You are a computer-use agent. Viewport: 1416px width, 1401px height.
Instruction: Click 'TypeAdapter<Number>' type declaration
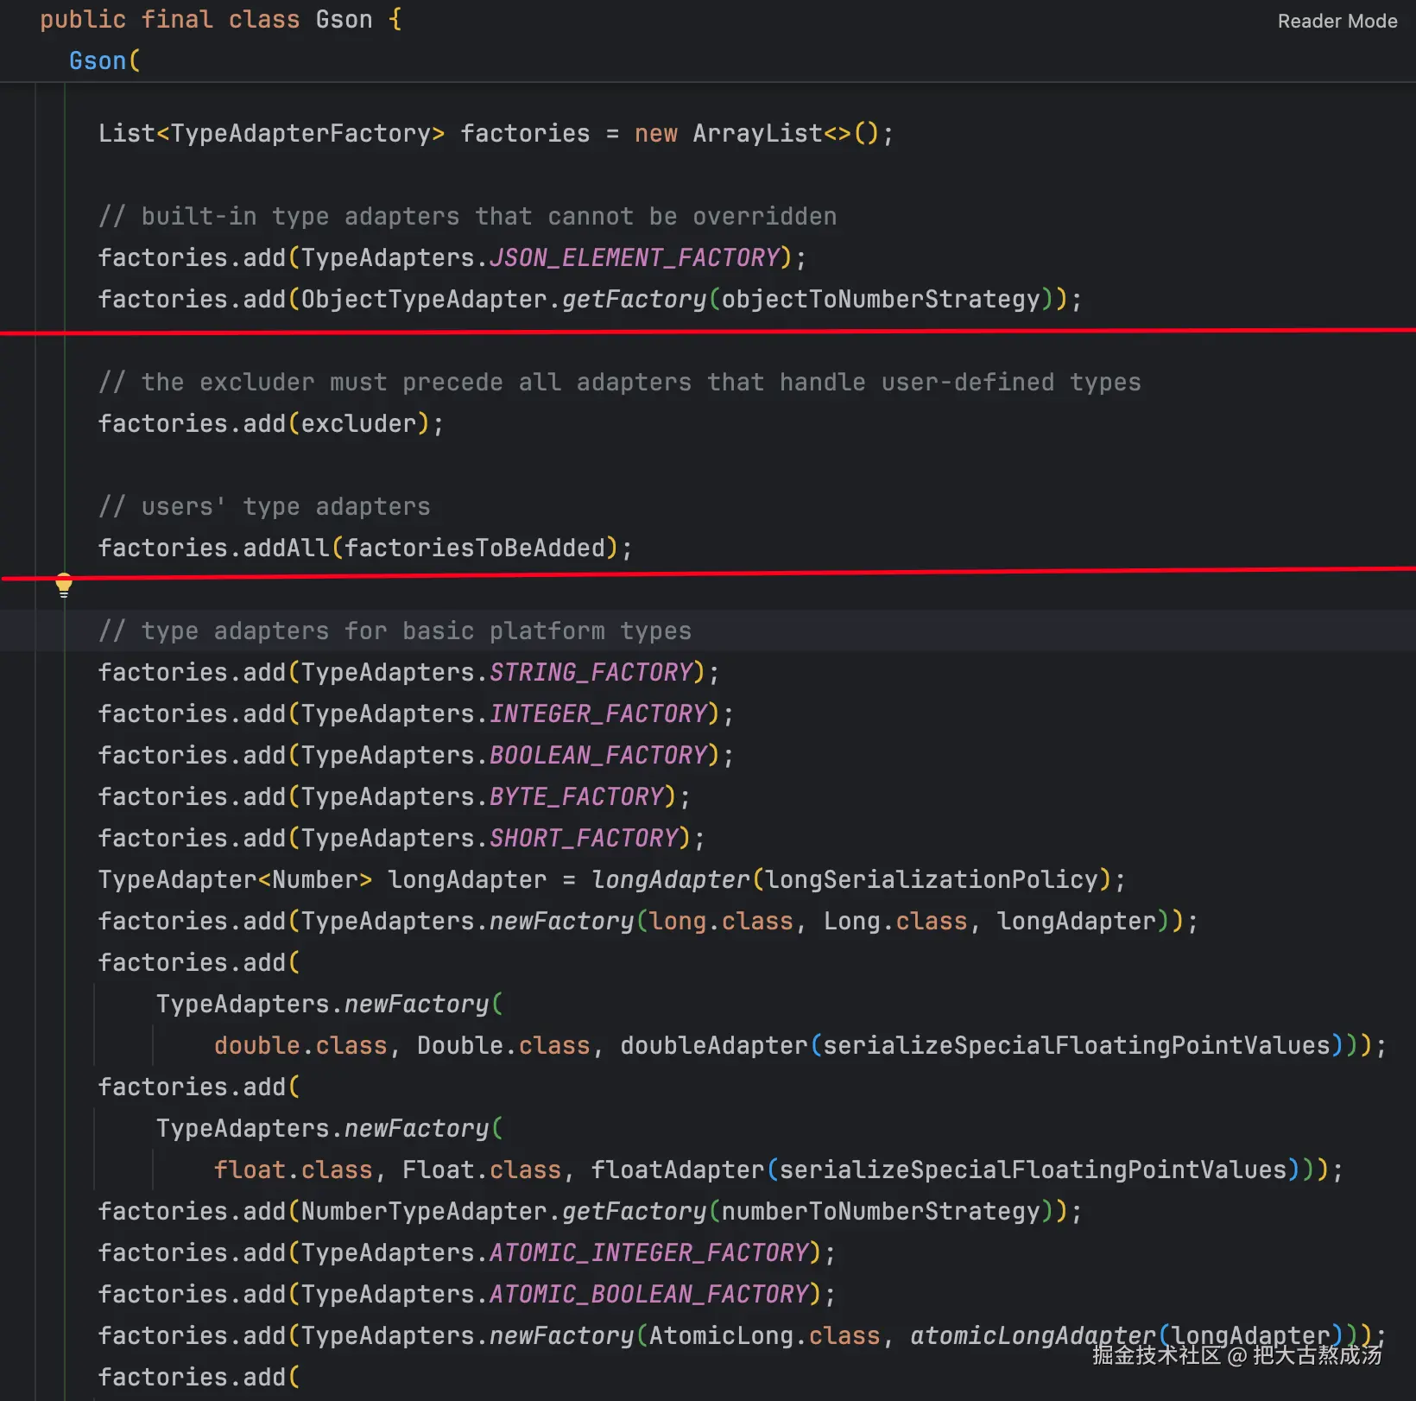tap(236, 880)
